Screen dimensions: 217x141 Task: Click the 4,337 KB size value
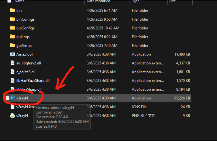point(183,63)
